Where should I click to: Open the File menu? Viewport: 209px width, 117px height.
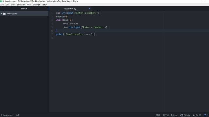click(2, 5)
